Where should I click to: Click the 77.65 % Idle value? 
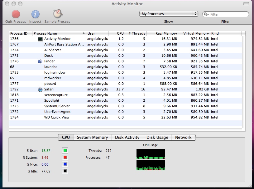(x=46, y=171)
